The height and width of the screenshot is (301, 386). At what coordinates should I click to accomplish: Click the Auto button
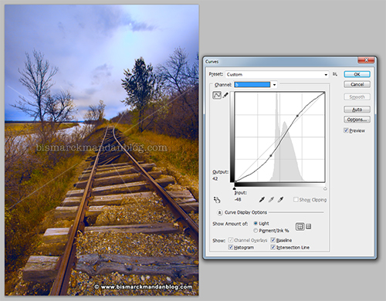point(357,110)
